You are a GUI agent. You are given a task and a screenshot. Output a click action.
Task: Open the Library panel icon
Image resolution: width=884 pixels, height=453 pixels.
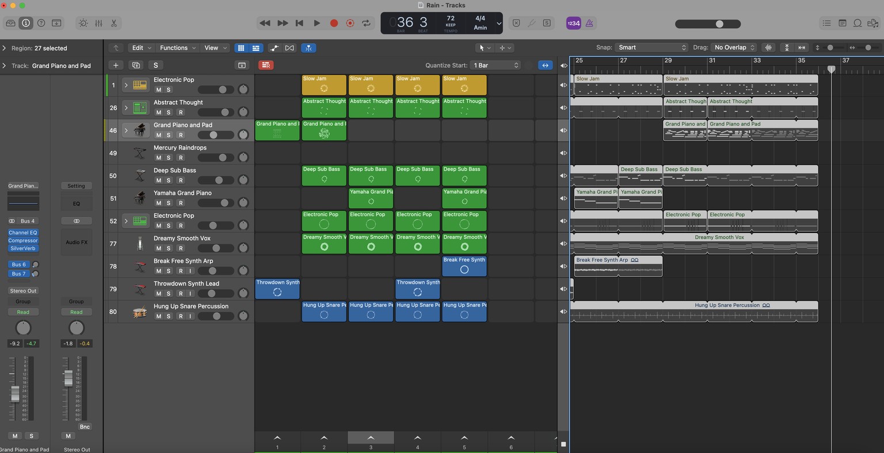pos(10,23)
